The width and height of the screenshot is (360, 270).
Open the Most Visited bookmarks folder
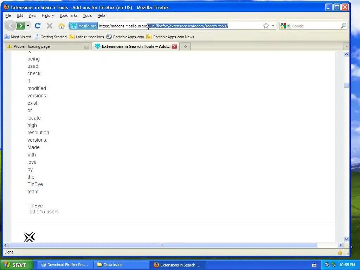tap(18, 37)
